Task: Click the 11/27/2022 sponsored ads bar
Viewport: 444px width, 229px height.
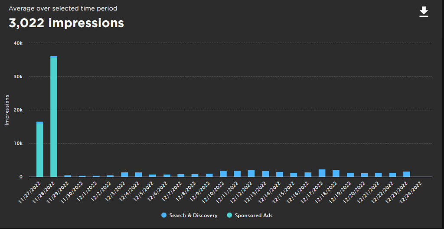Action: [x=39, y=150]
